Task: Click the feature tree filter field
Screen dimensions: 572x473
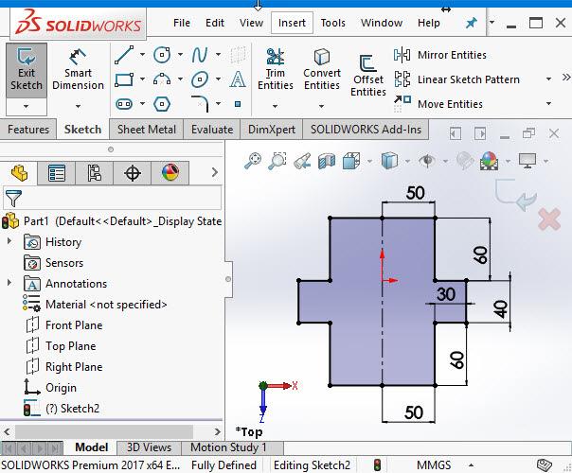Action: (x=113, y=199)
